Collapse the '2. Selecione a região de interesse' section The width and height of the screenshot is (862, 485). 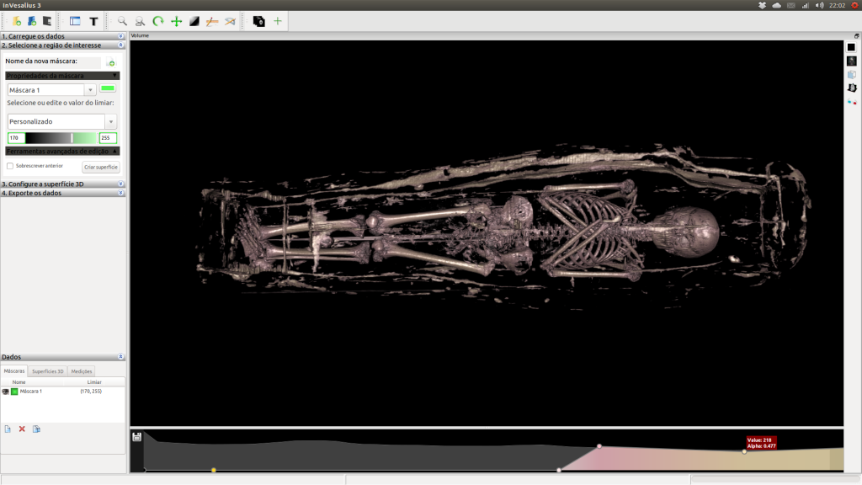pos(119,46)
